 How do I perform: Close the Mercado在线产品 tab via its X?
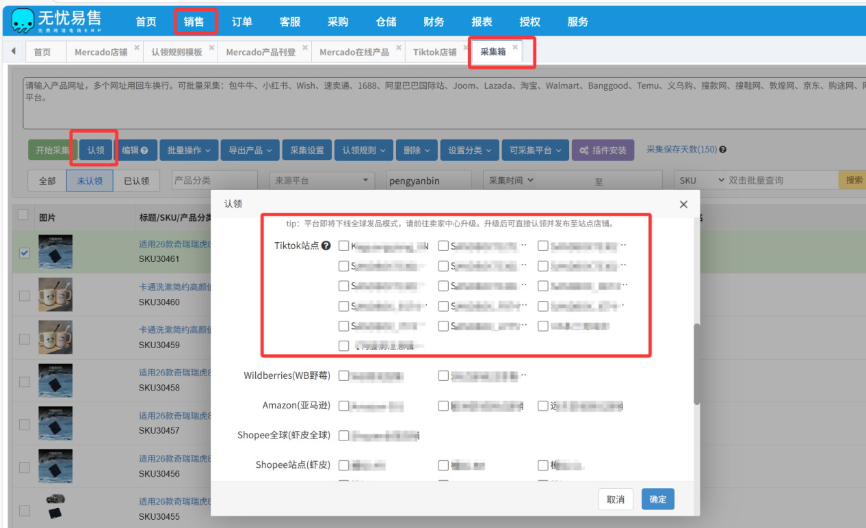[398, 47]
